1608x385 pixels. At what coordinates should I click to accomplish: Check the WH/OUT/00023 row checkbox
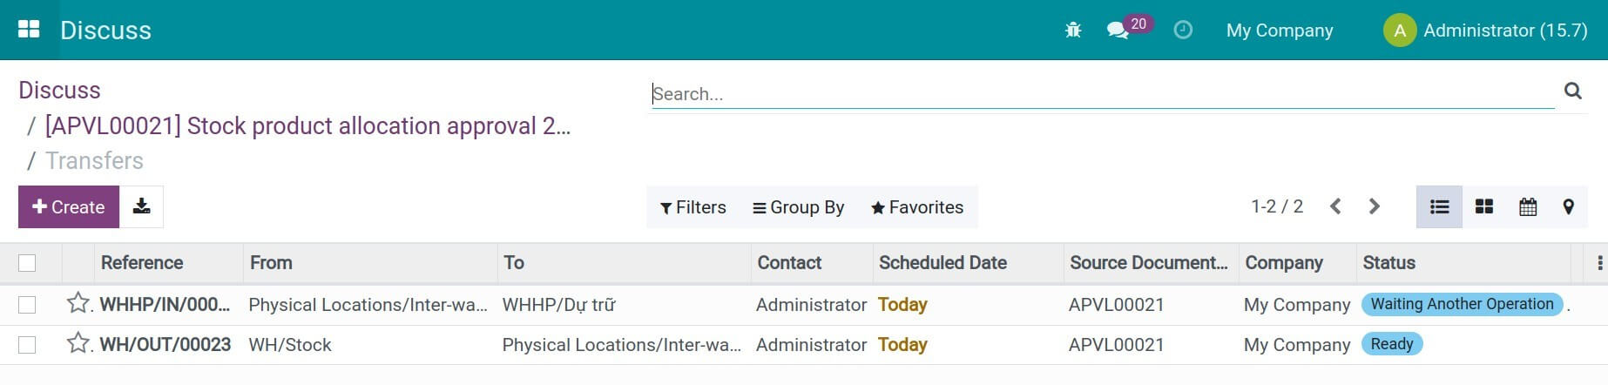point(27,345)
